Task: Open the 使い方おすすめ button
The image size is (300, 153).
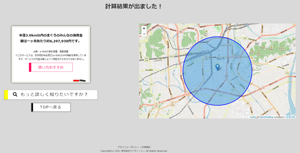Action: point(51,67)
